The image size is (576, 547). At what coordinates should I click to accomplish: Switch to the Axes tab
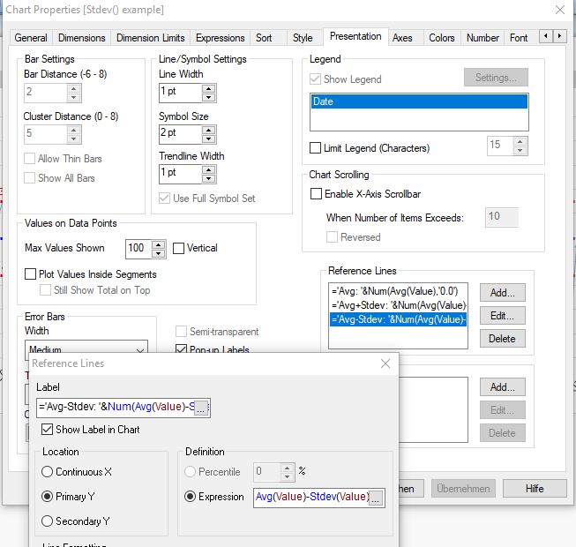pos(402,38)
